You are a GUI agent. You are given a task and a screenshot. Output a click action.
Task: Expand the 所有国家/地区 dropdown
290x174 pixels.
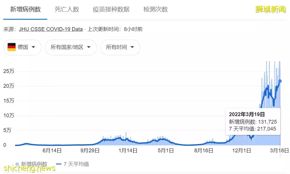pos(71,47)
